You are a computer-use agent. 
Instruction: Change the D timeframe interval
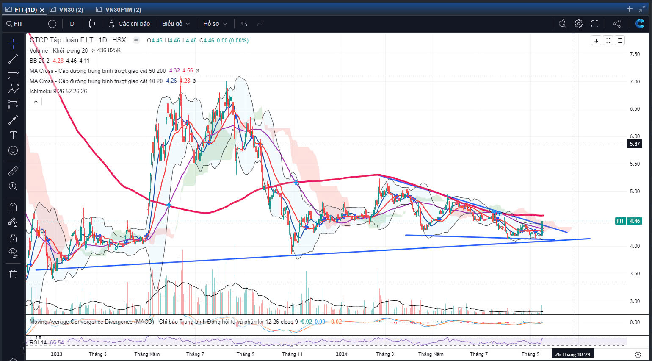click(72, 24)
